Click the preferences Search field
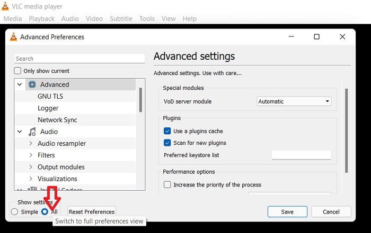 [79, 59]
